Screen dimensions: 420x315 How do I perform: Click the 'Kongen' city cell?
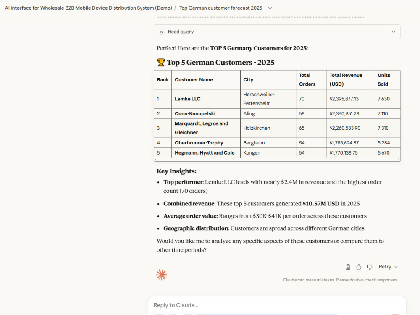pos(268,153)
